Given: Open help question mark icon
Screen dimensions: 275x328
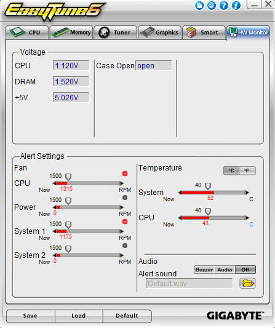Looking at the screenshot, I should click(x=224, y=6).
